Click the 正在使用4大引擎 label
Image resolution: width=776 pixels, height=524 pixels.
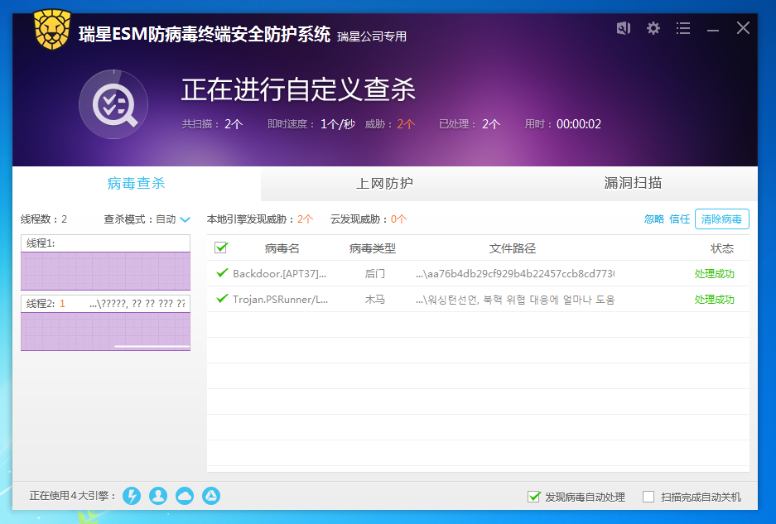click(73, 496)
